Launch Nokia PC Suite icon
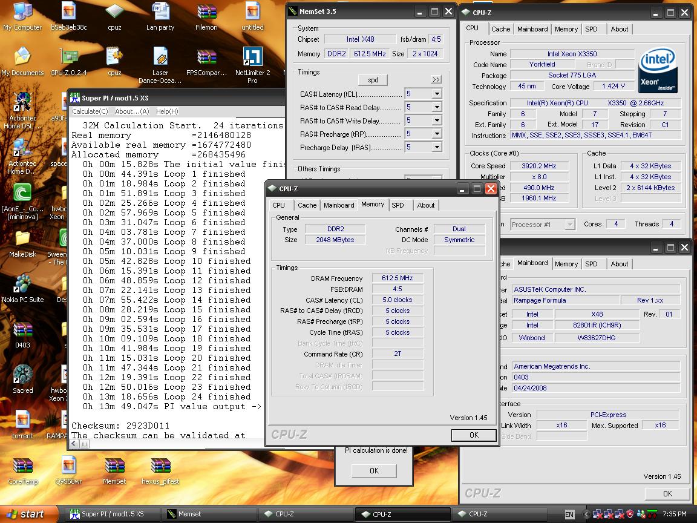Image resolution: width=697 pixels, height=523 pixels. 22,289
